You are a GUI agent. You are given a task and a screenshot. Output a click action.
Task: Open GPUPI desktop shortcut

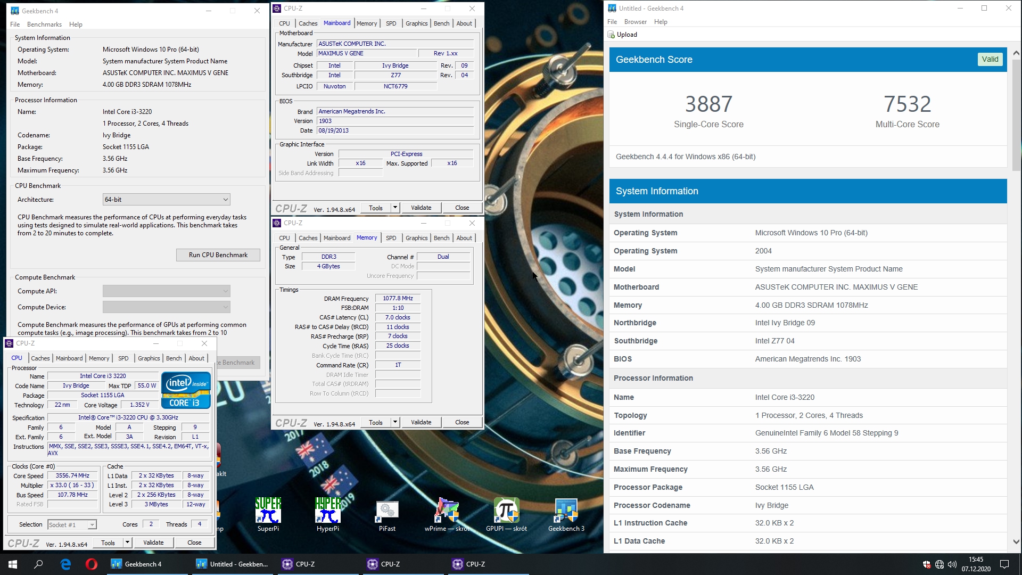click(x=506, y=514)
